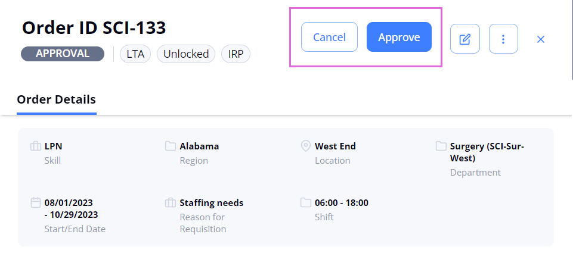The image size is (573, 253).
Task: Open the three-dot more options menu
Action: [503, 39]
